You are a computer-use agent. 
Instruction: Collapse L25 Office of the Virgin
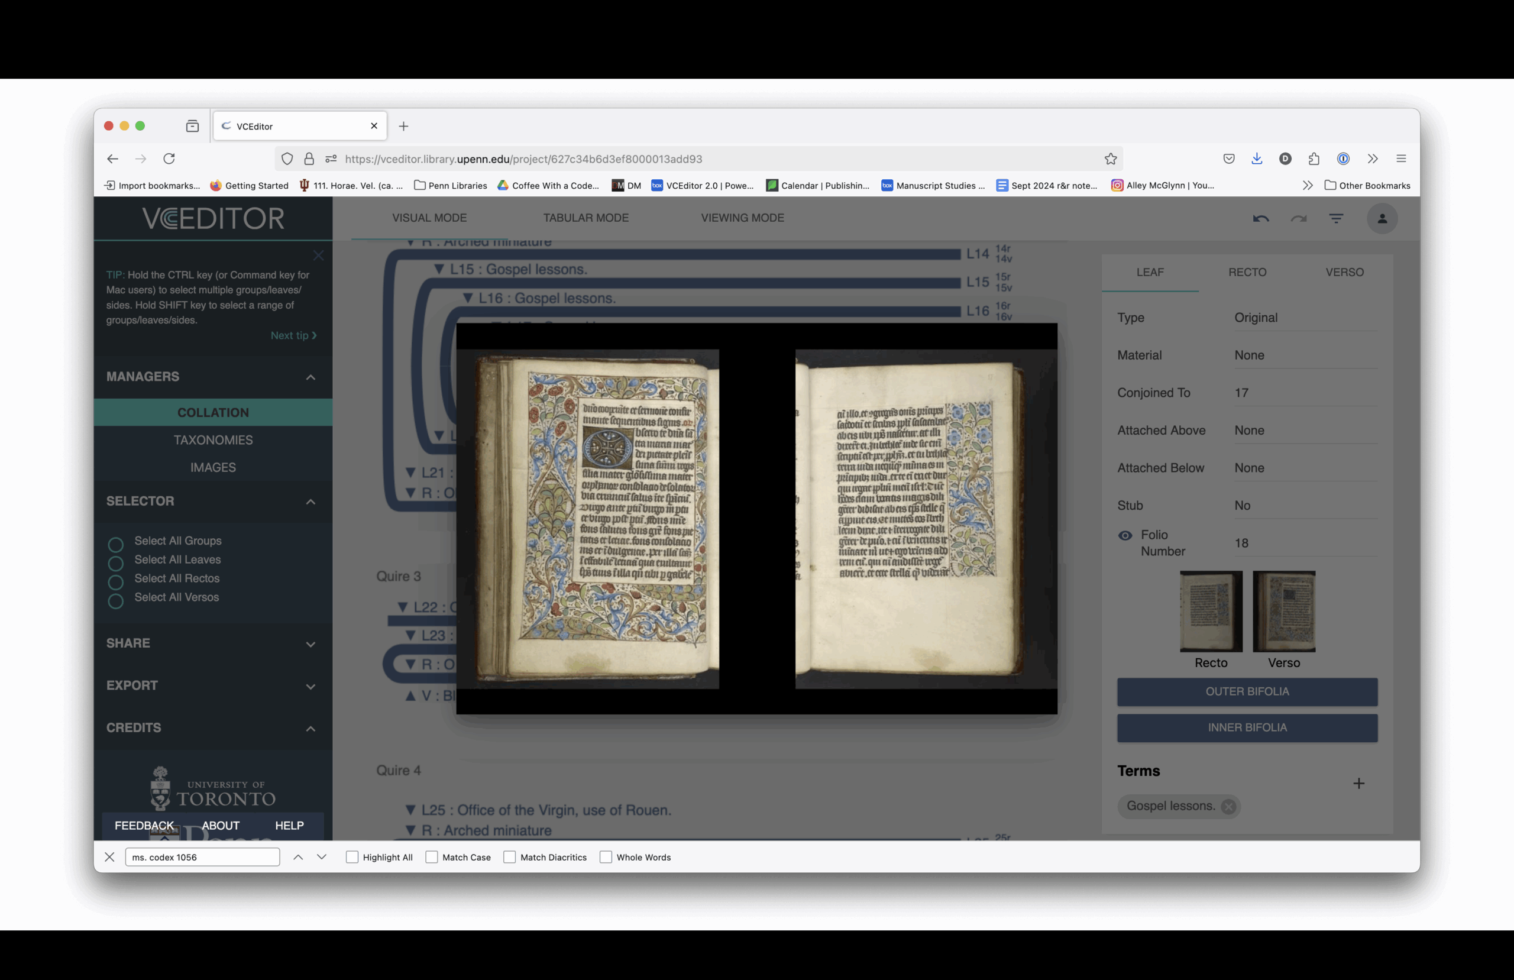coord(410,811)
